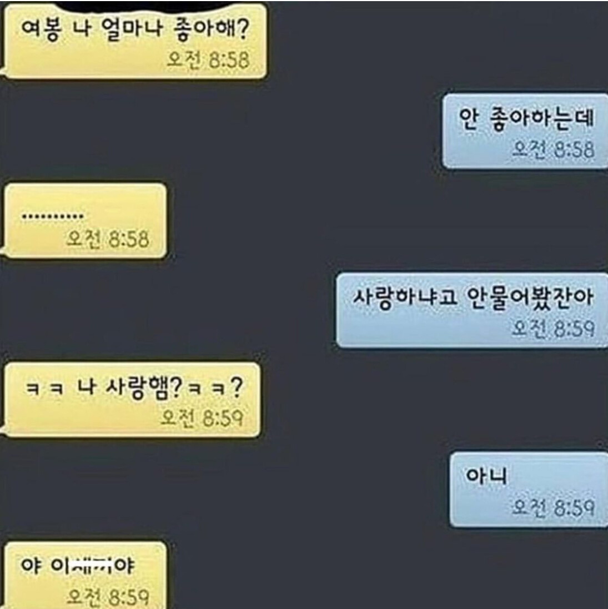Select the blue reply '안 좋아하는데'
The height and width of the screenshot is (609, 608).
click(525, 131)
